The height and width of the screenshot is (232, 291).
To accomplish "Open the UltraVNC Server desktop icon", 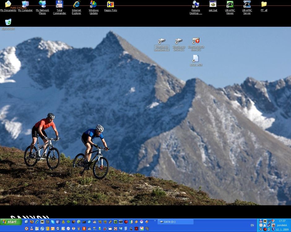I will 247,4.
